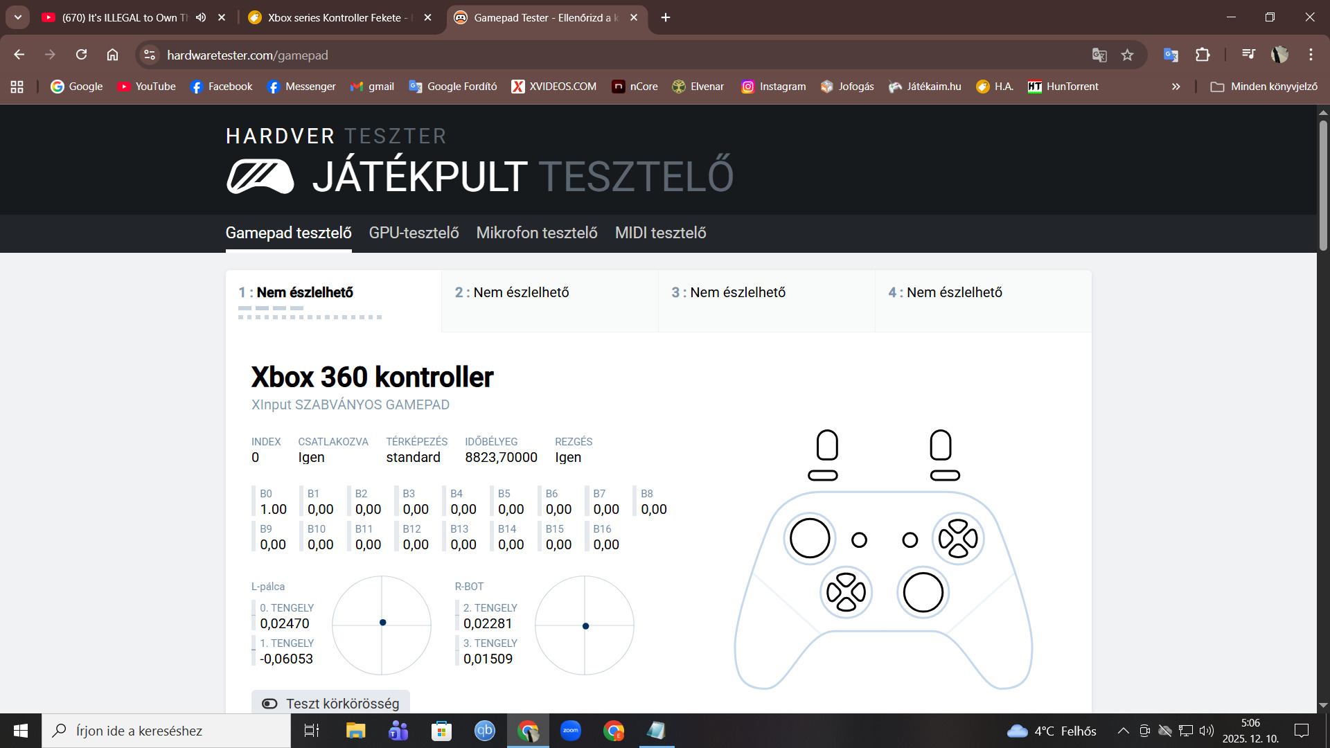Open the media control icon in the toolbar
Screen dimensions: 1330x748
tap(1248, 55)
